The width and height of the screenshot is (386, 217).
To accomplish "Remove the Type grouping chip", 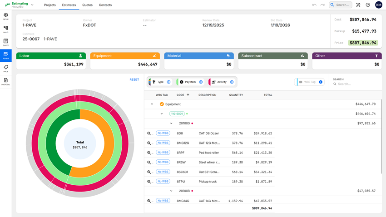I will coord(168,82).
